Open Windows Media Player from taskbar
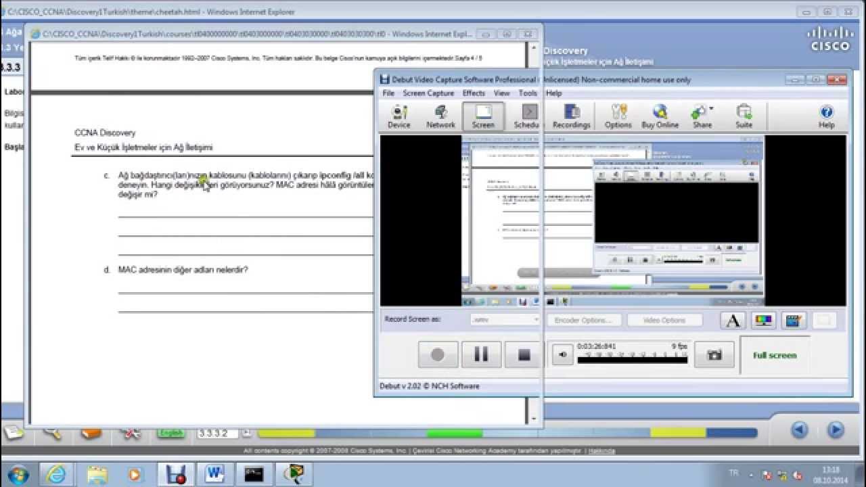 [135, 474]
